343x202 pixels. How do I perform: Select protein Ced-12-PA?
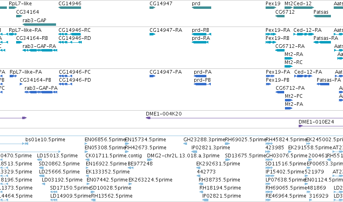click(303, 76)
